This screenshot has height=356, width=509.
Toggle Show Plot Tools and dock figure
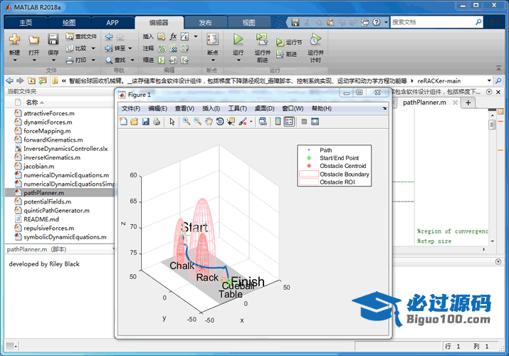(315, 122)
